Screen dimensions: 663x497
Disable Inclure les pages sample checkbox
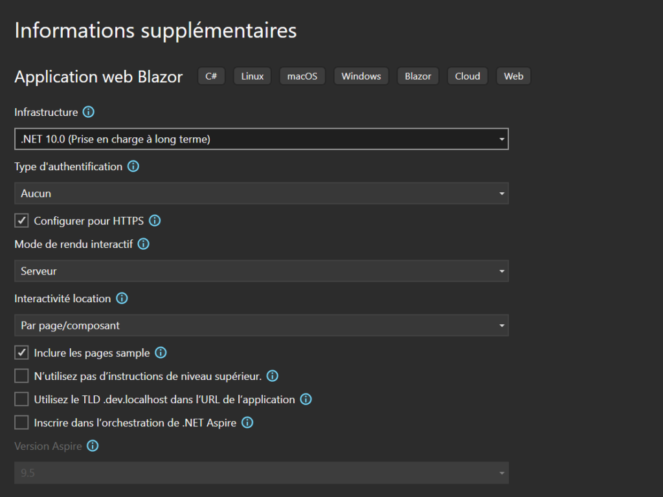point(22,353)
